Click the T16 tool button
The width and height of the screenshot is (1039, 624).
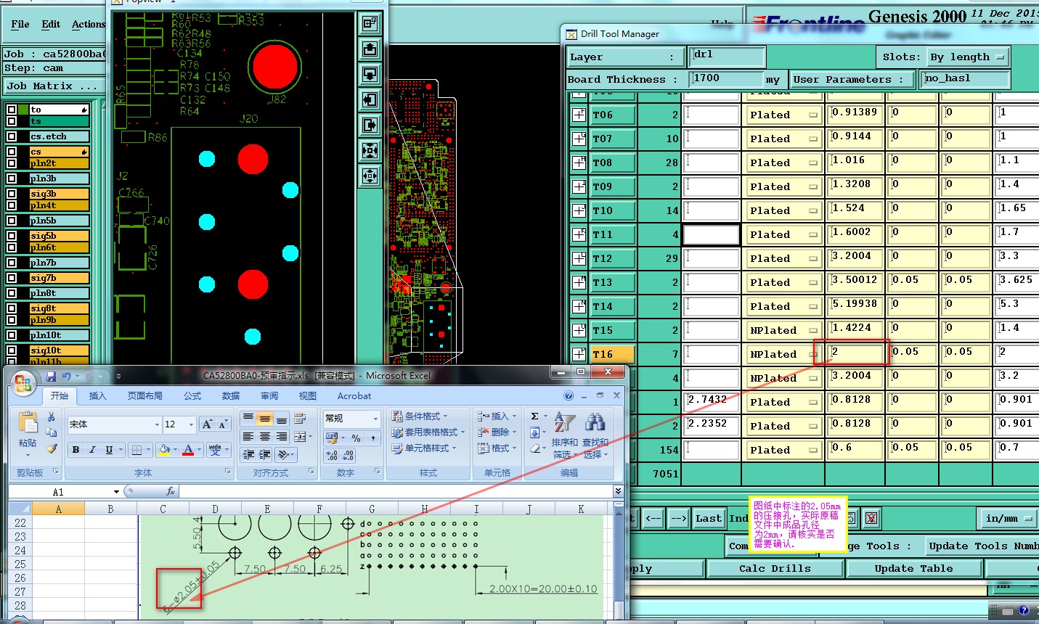(612, 354)
